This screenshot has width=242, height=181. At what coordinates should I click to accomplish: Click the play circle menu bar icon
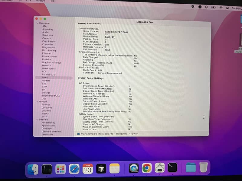[x=207, y=7]
